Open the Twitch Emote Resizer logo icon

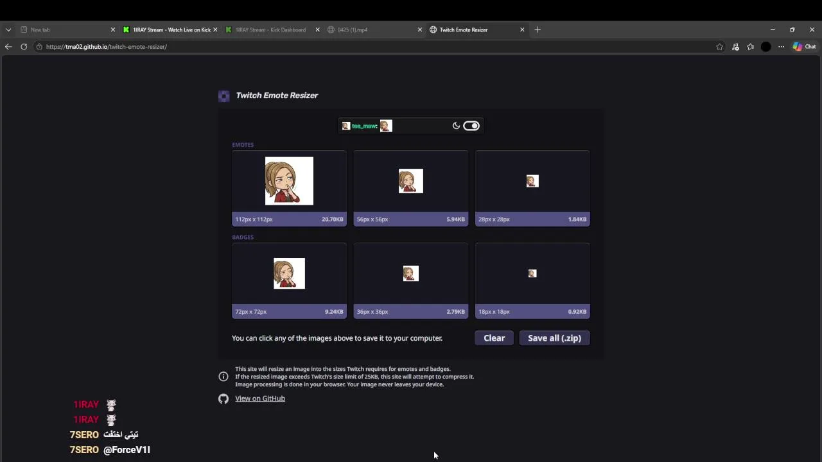(x=223, y=96)
